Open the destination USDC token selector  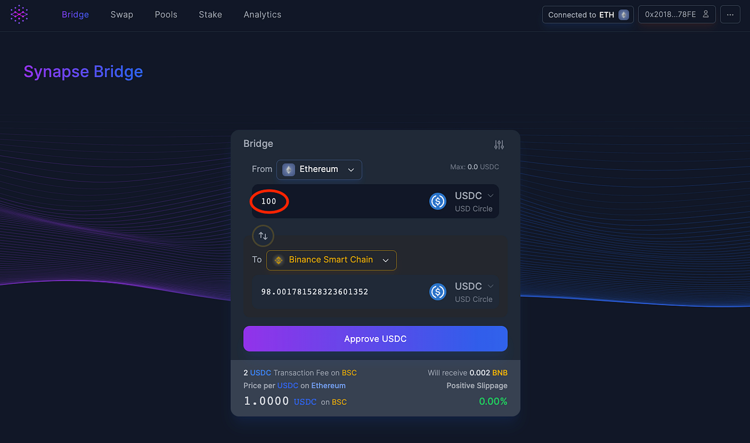pos(474,292)
